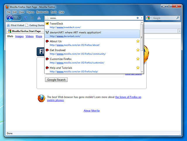
Task: Open the Google search engine selector
Action: [149, 18]
